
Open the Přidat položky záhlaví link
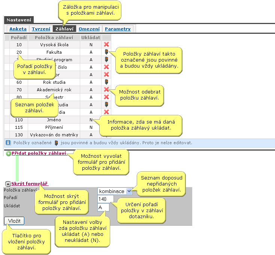[x=39, y=153]
